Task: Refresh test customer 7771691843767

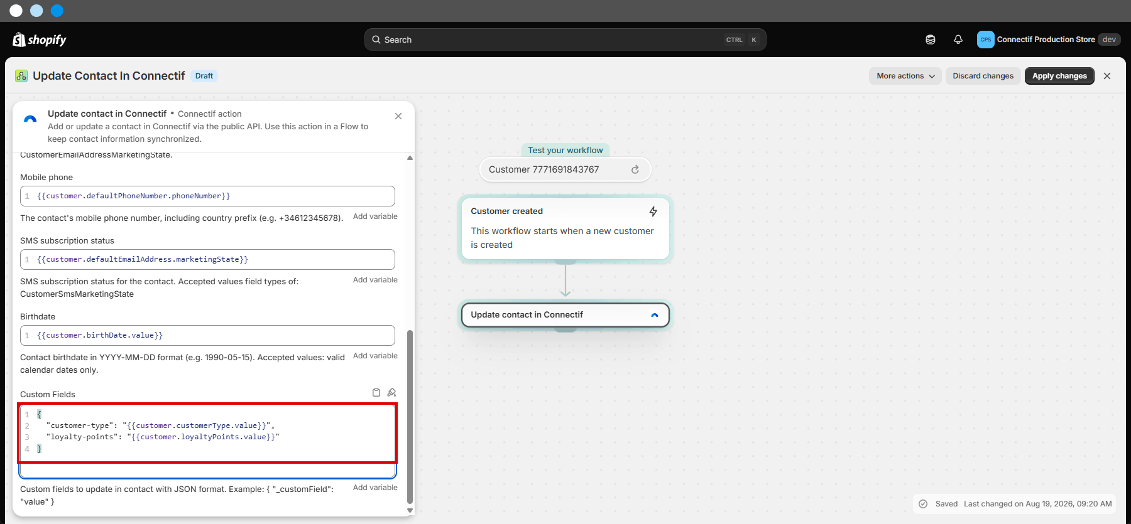Action: pyautogui.click(x=635, y=169)
